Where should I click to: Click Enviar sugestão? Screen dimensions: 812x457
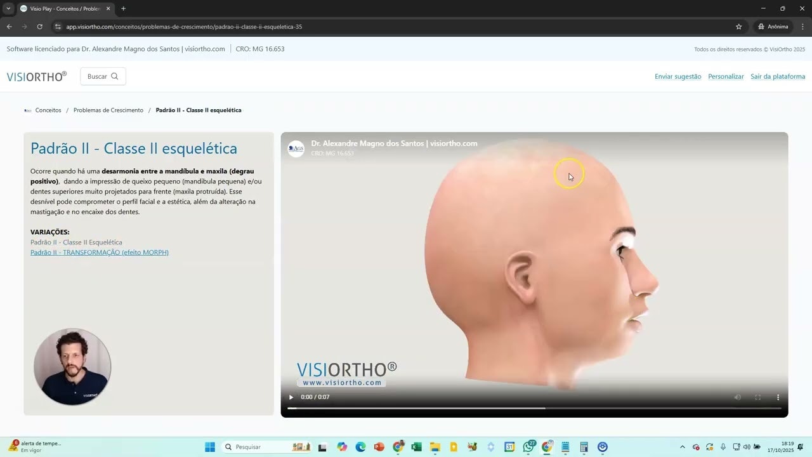point(678,77)
